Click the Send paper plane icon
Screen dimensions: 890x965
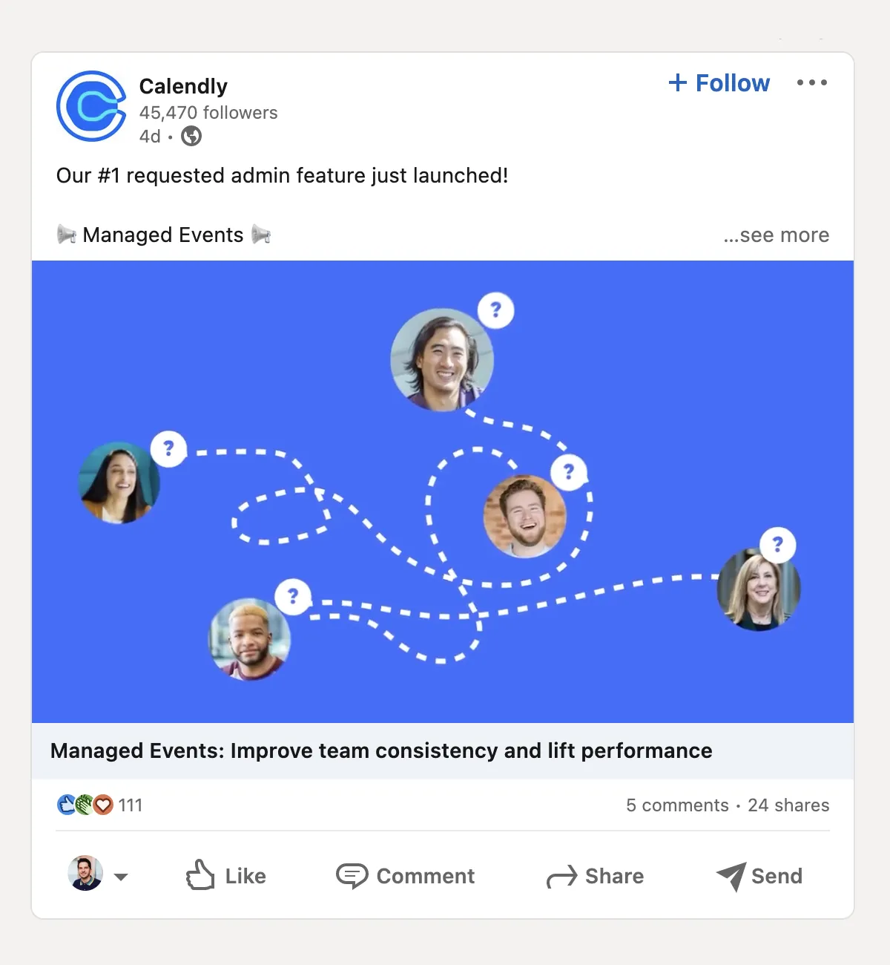point(733,876)
